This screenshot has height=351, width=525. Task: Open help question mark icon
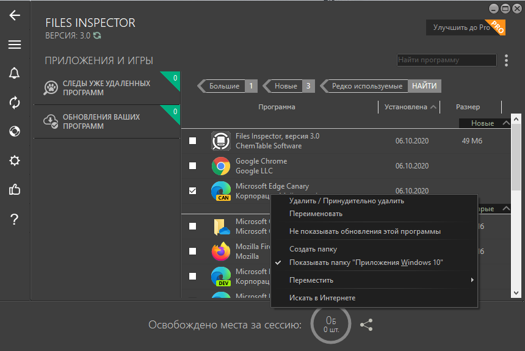pos(15,219)
